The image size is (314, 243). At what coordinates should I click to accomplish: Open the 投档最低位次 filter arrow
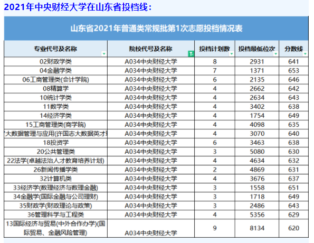[x=275, y=53]
